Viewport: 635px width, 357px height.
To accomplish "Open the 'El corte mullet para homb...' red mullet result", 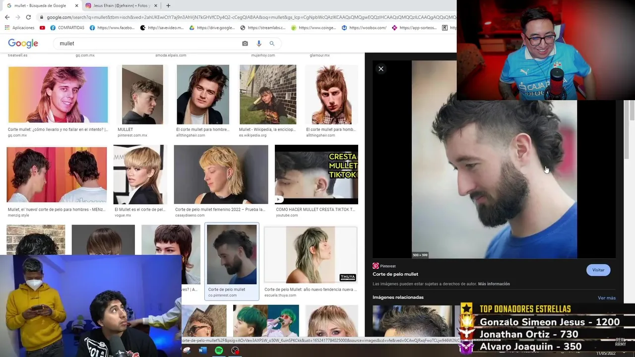I will pyautogui.click(x=331, y=95).
